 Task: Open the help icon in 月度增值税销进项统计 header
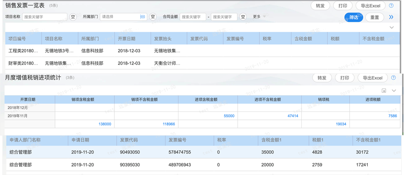tap(393, 78)
